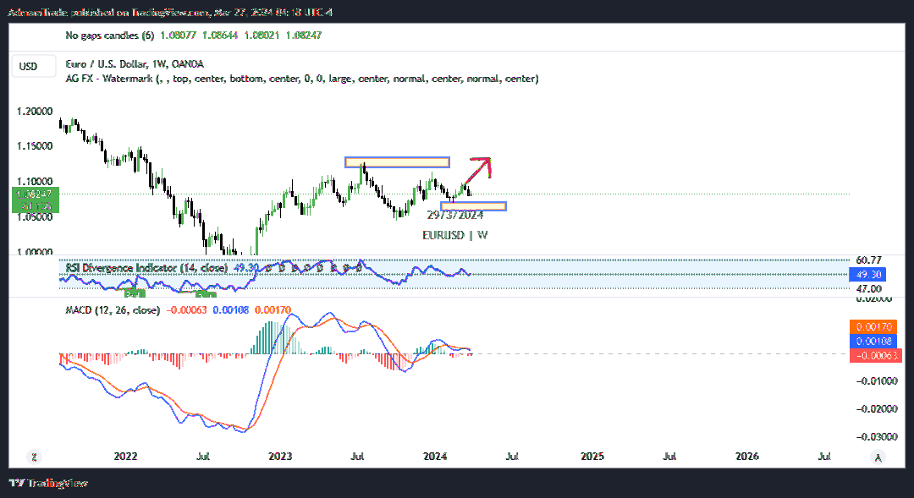This screenshot has width=914, height=498.
Task: Click the 60.77 RSI axis label
Action: pos(868,260)
